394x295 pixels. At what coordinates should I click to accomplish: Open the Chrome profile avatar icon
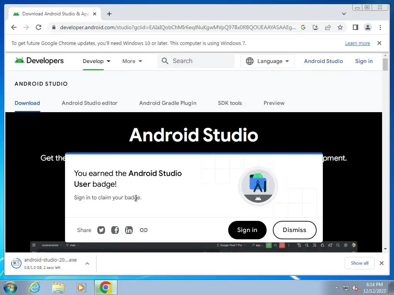click(x=368, y=27)
